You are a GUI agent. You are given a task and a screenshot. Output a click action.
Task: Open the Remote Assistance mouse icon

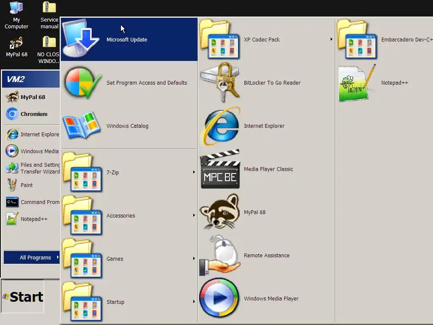(220, 255)
